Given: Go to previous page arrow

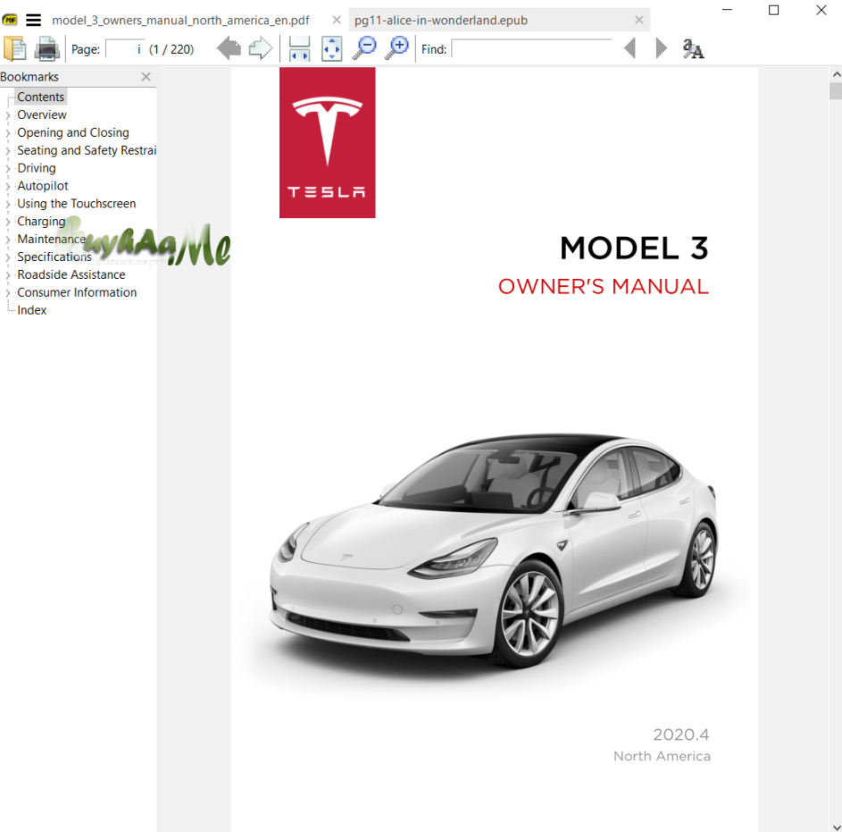Looking at the screenshot, I should coord(229,48).
